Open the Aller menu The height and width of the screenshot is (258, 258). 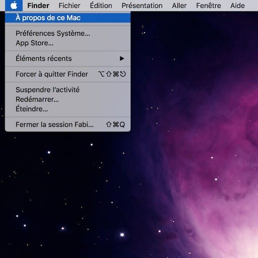(179, 6)
